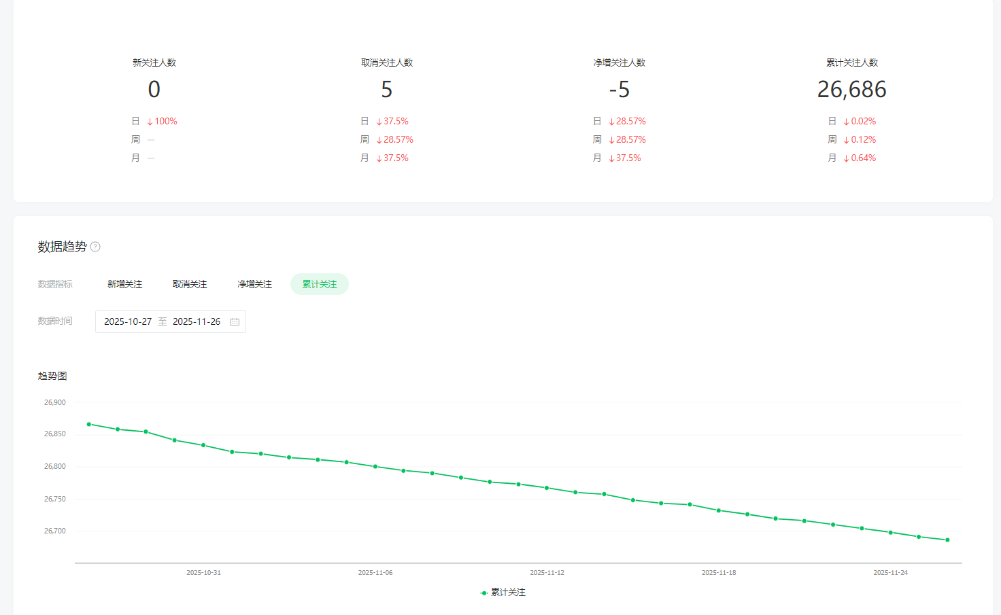Toggle the 累计关注 series in chart legend
This screenshot has height=615, width=1001.
coord(503,593)
